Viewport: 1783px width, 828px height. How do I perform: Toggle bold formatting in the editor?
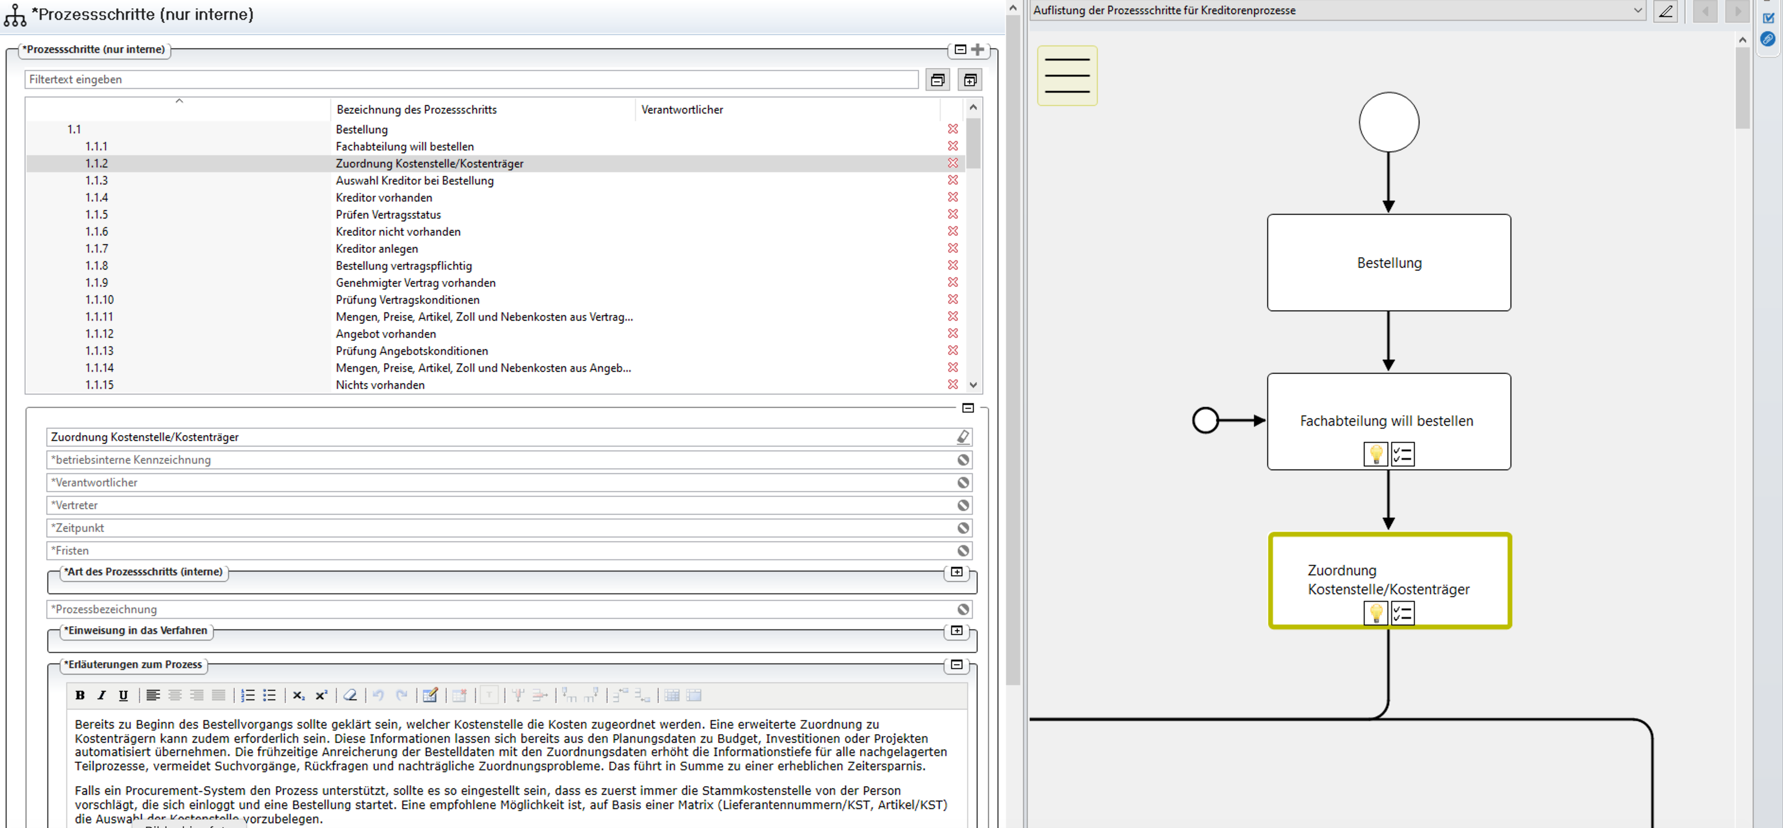click(80, 695)
